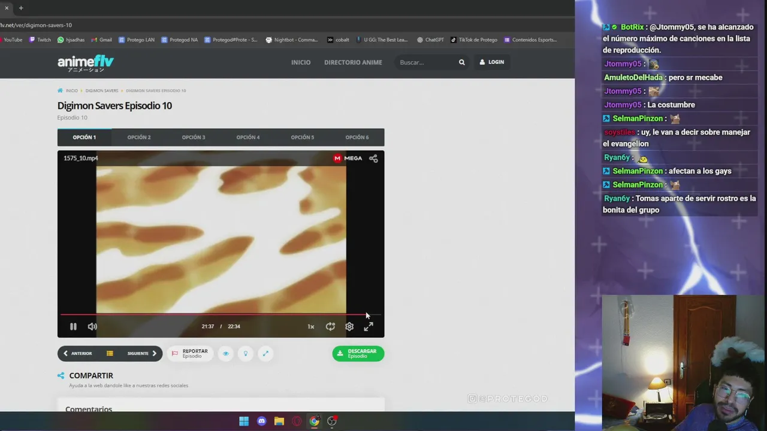Expand the player with the arrows button
The image size is (767, 431).
[265, 353]
